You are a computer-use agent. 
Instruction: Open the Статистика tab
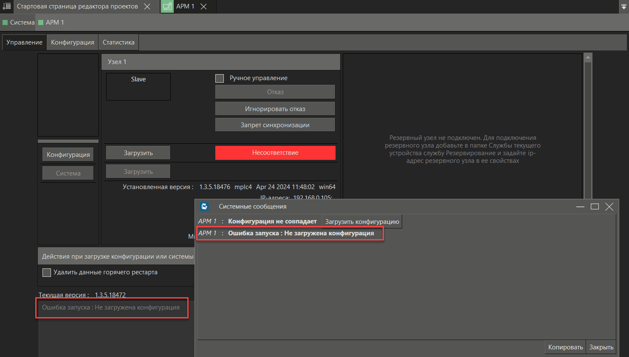[x=118, y=42]
